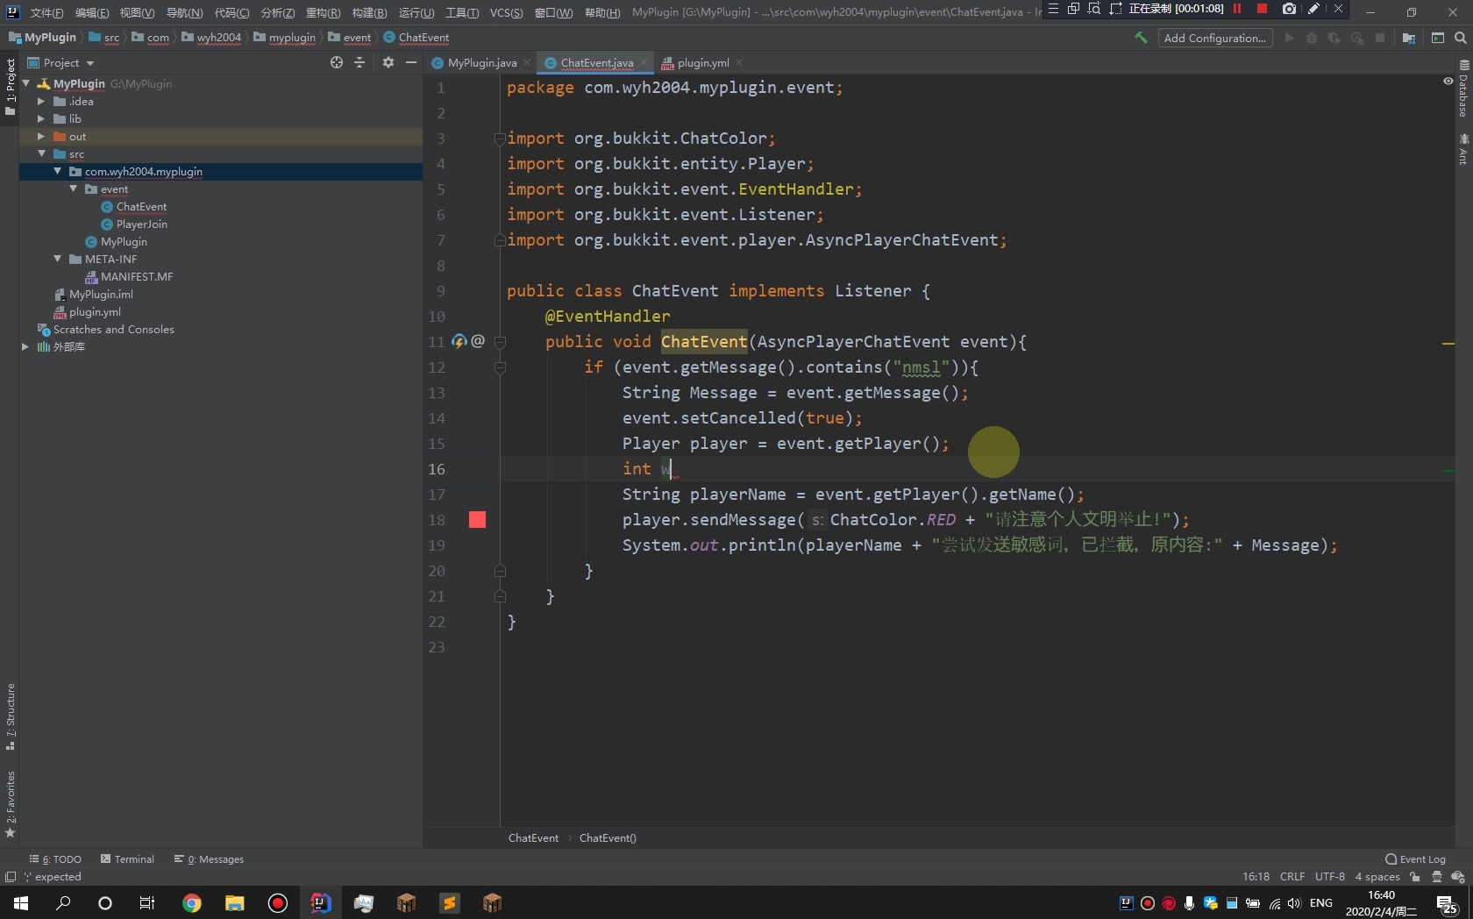Click the Build project hammer icon

pos(1141,38)
